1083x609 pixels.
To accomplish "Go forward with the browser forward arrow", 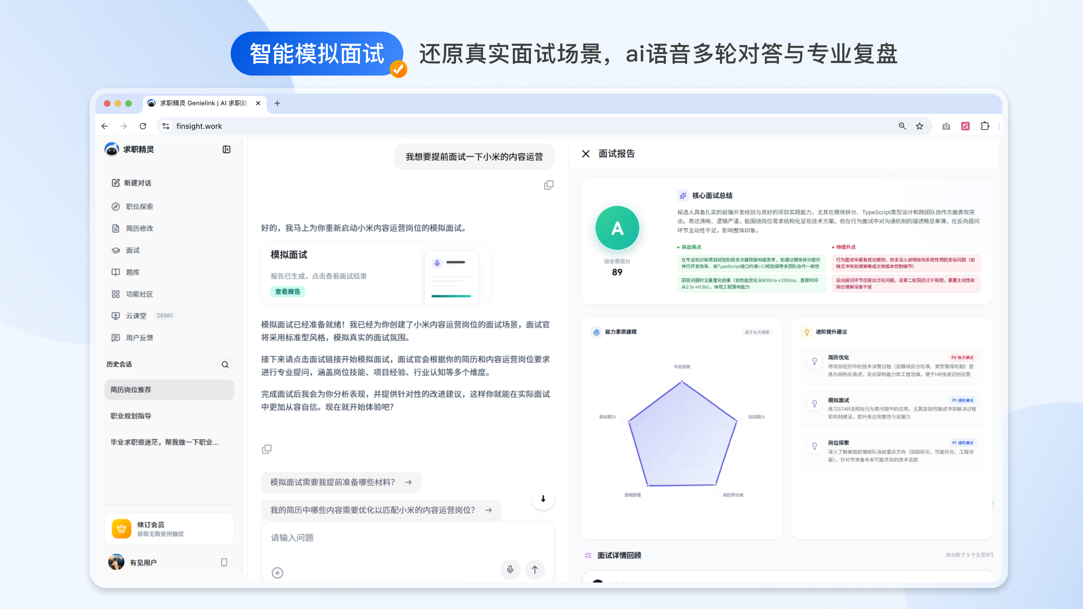I will click(x=123, y=126).
